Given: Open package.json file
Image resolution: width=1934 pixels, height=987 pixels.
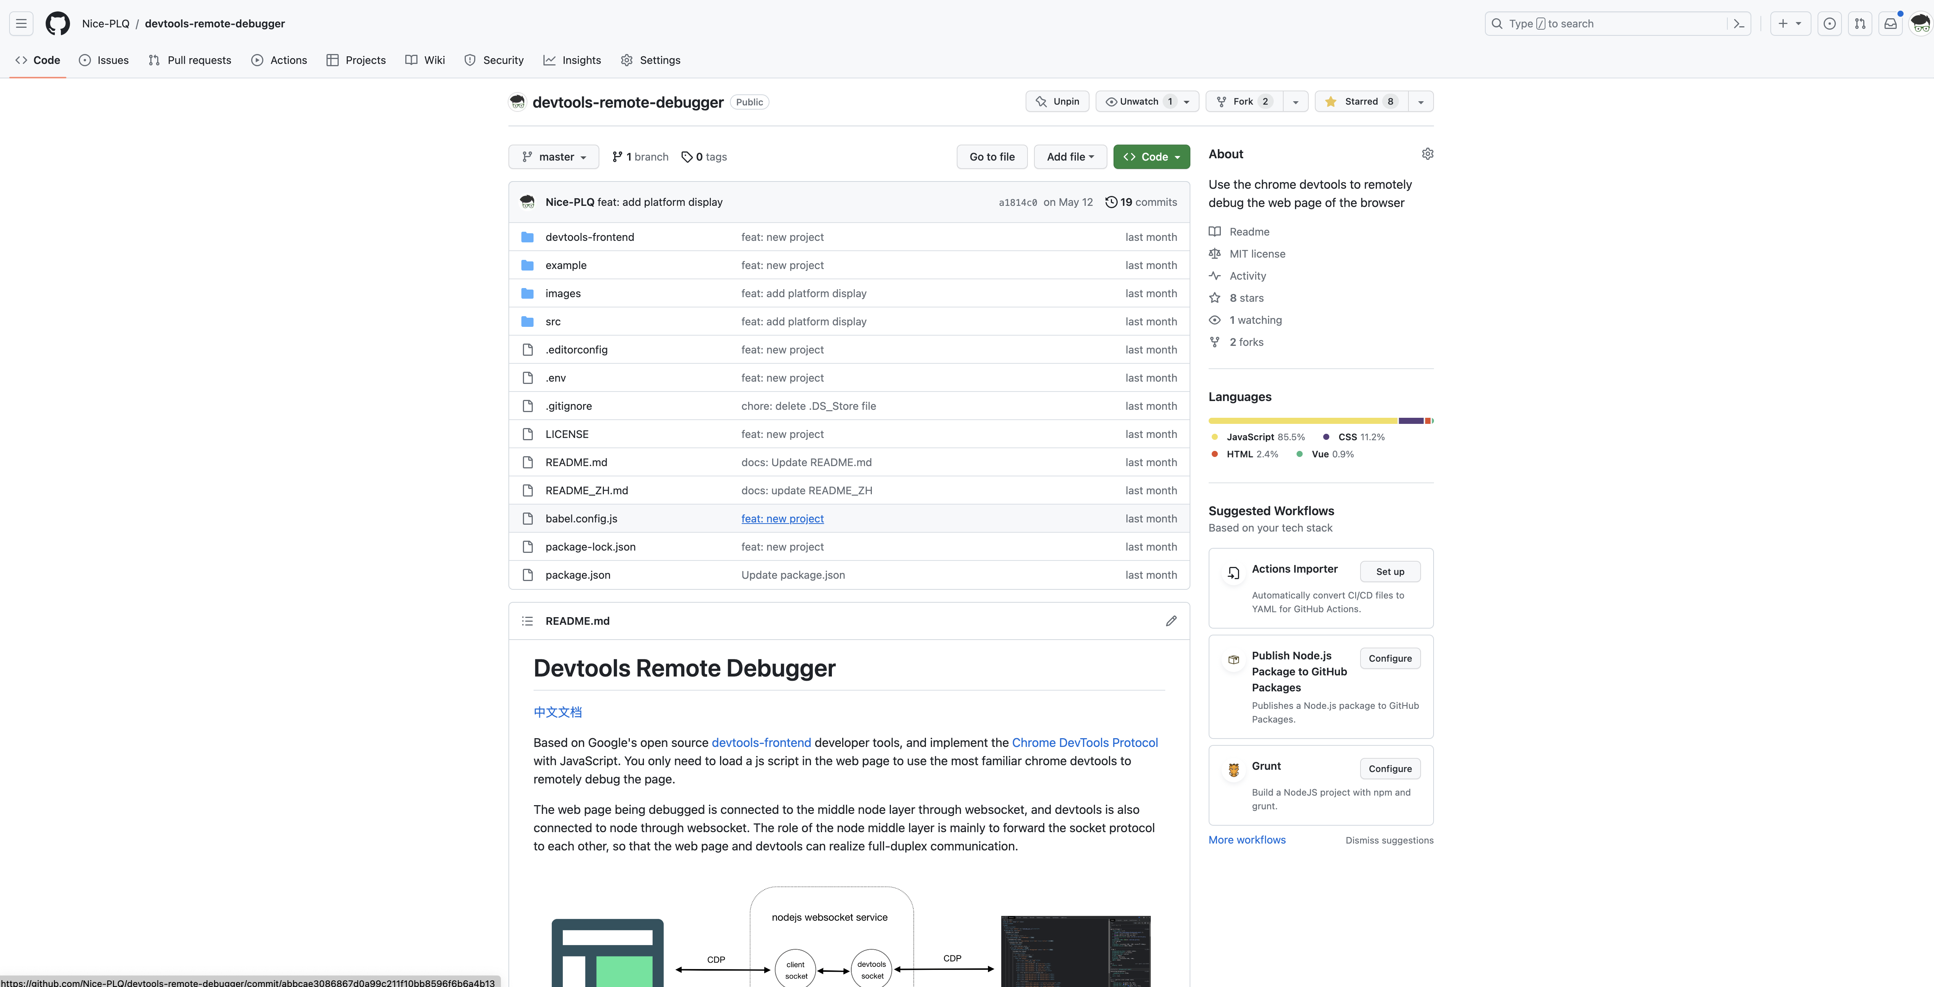Looking at the screenshot, I should [578, 575].
